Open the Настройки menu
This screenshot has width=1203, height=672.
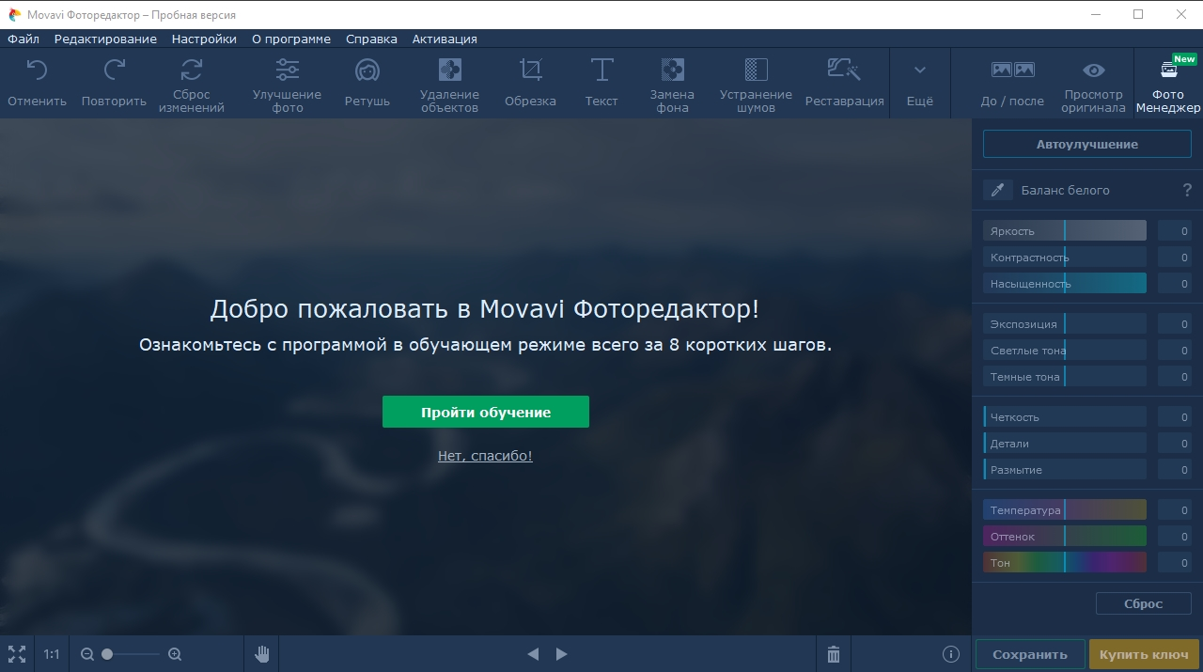point(204,39)
